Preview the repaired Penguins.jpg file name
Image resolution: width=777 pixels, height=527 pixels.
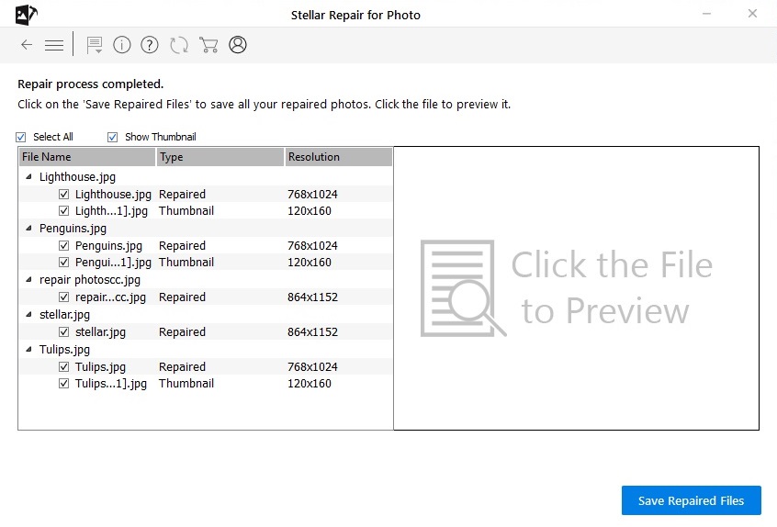pos(108,246)
